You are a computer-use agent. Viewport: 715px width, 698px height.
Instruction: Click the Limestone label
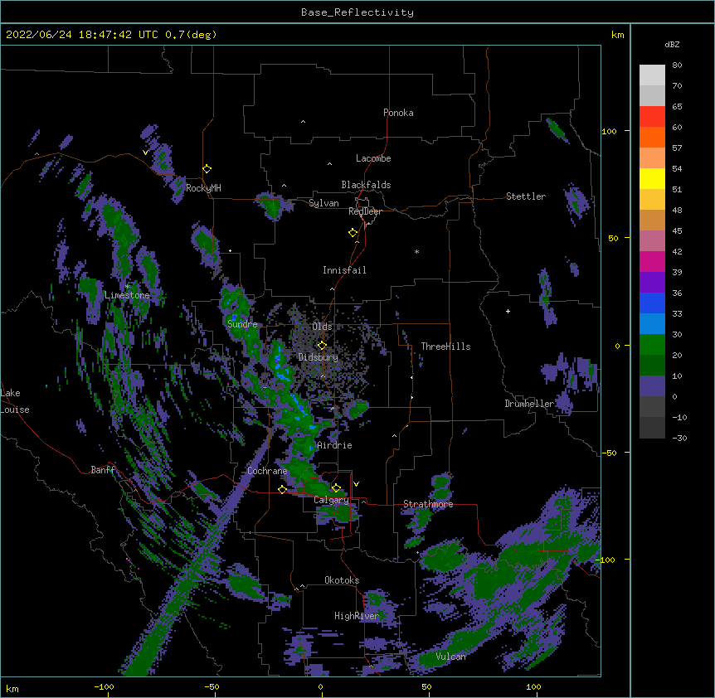point(127,295)
